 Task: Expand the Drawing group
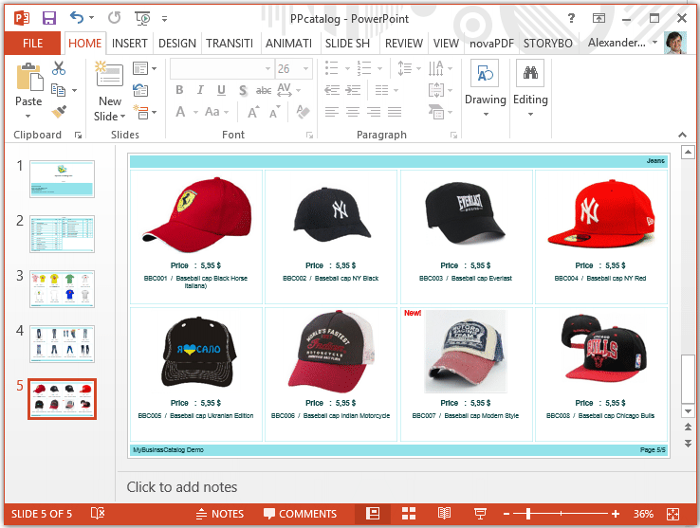486,89
